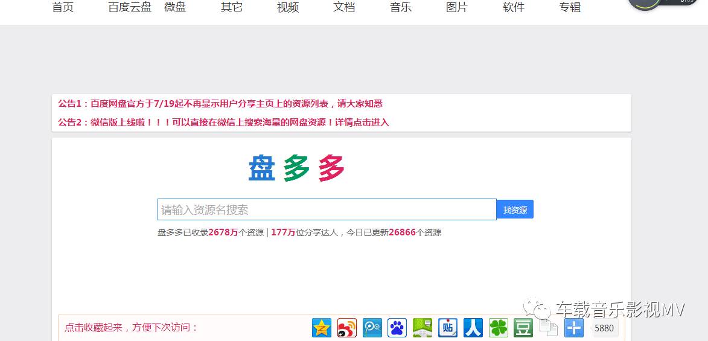708x341 pixels.
Task: Open the 专辑 nav tab
Action: click(x=570, y=7)
